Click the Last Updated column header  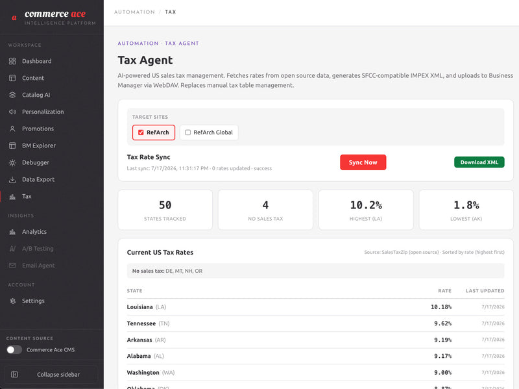tap(485, 290)
